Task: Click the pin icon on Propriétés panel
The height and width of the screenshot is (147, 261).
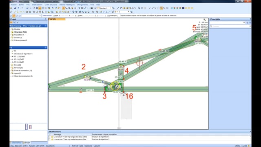Action: coord(250,19)
